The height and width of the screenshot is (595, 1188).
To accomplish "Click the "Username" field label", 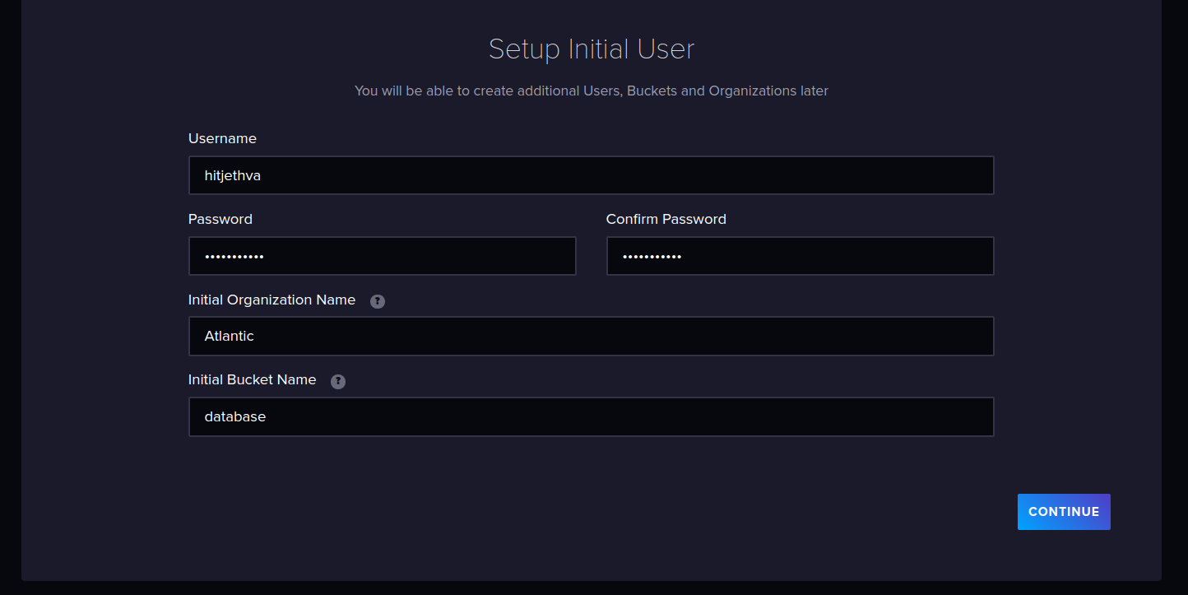I will point(222,138).
